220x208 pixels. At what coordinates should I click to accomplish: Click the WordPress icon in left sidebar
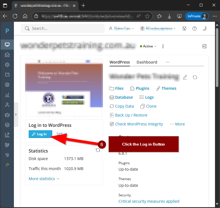7,125
